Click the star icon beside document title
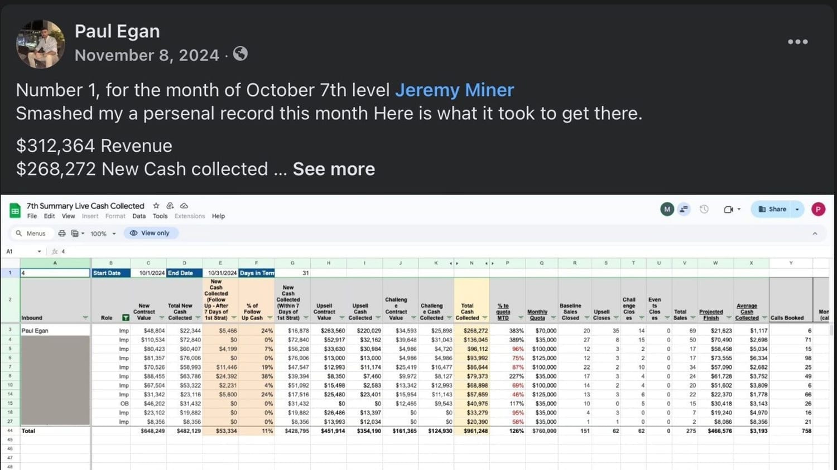 (x=156, y=206)
